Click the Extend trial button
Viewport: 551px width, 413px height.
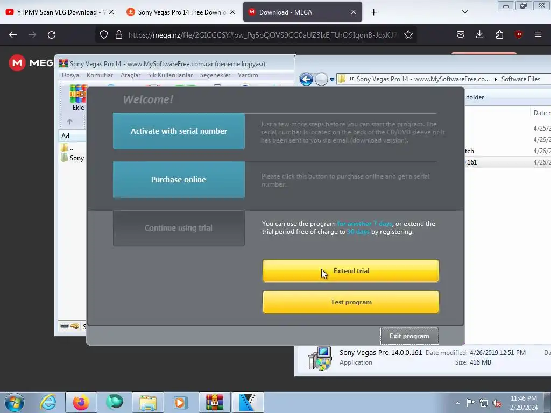tap(351, 271)
